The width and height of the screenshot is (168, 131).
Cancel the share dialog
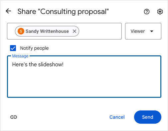click(117, 117)
